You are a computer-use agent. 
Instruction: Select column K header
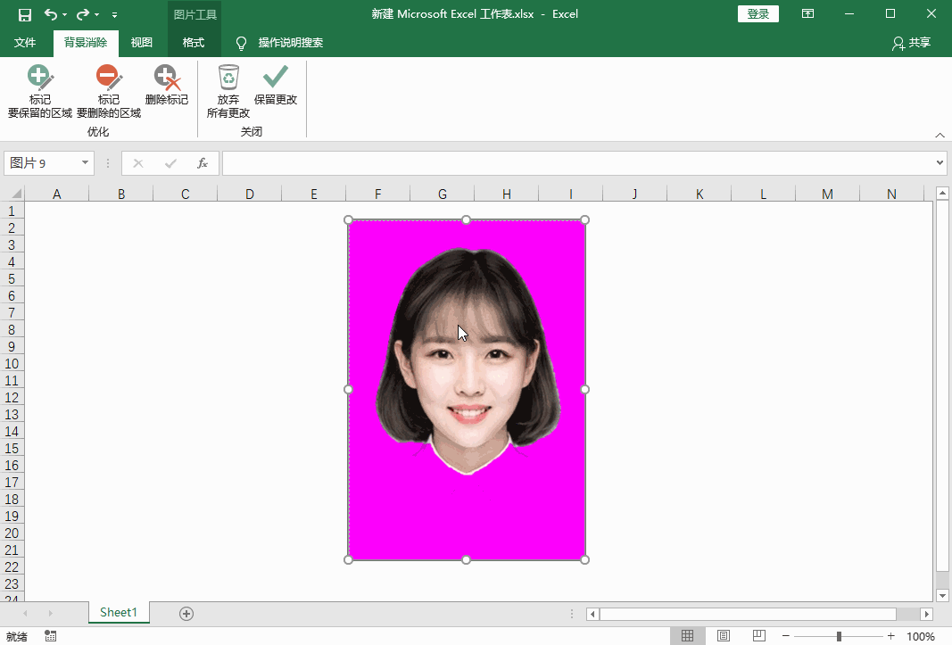click(700, 194)
